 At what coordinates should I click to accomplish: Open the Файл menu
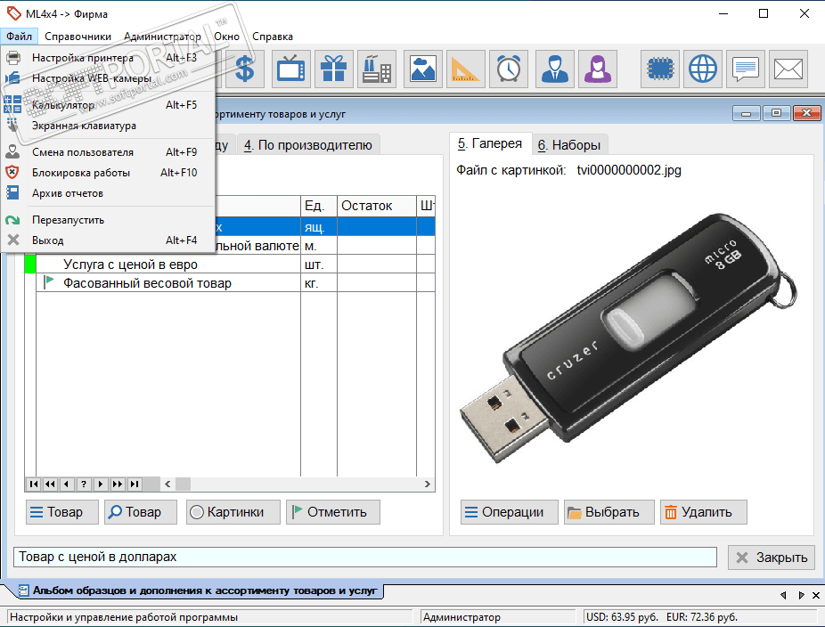point(20,37)
